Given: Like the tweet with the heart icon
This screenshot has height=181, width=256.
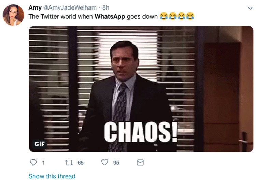Looking at the screenshot, I should (x=104, y=162).
